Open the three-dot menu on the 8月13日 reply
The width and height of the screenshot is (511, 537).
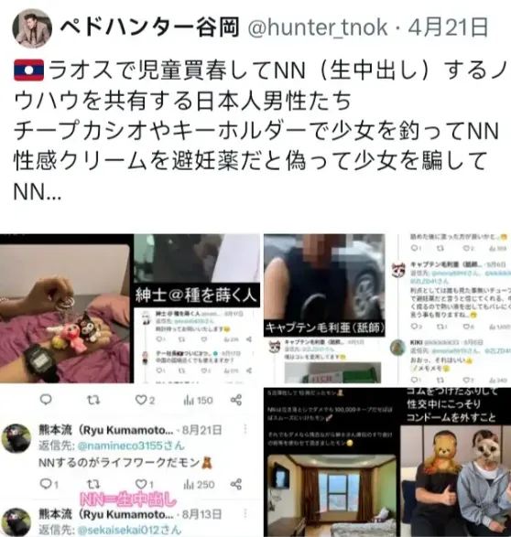coord(245,514)
